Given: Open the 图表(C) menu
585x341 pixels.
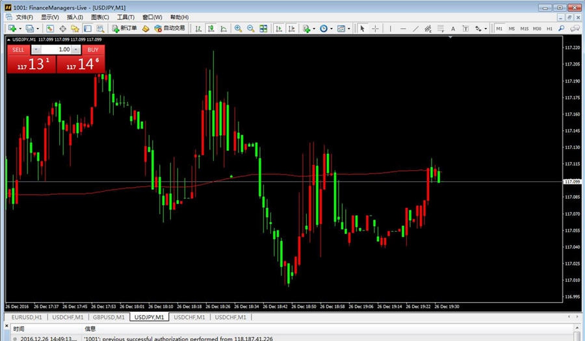Looking at the screenshot, I should coord(100,17).
